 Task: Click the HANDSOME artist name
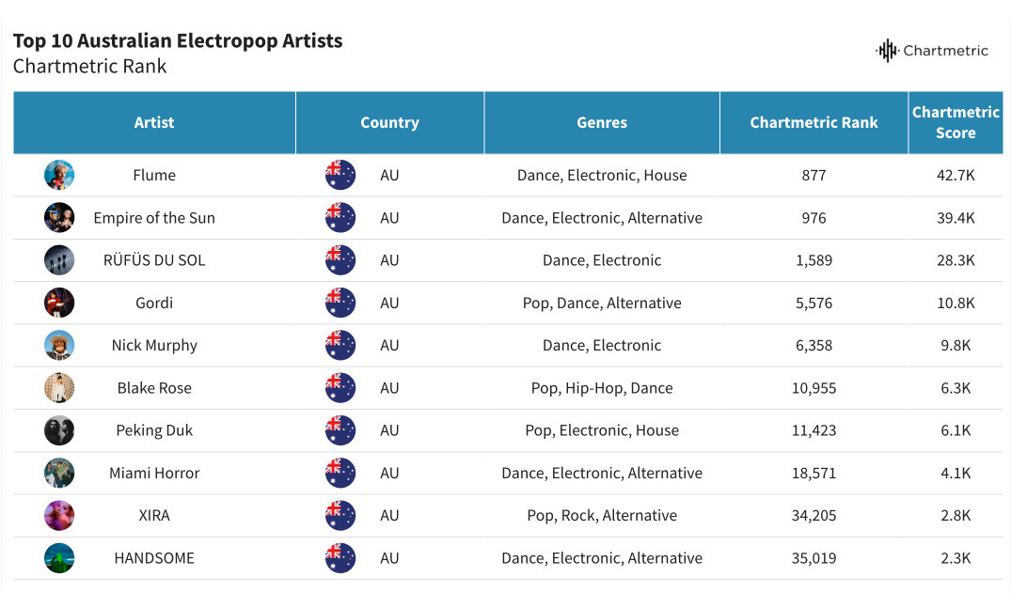(x=154, y=558)
